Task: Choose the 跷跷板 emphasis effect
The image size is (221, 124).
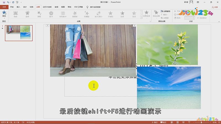Action: click(x=75, y=14)
